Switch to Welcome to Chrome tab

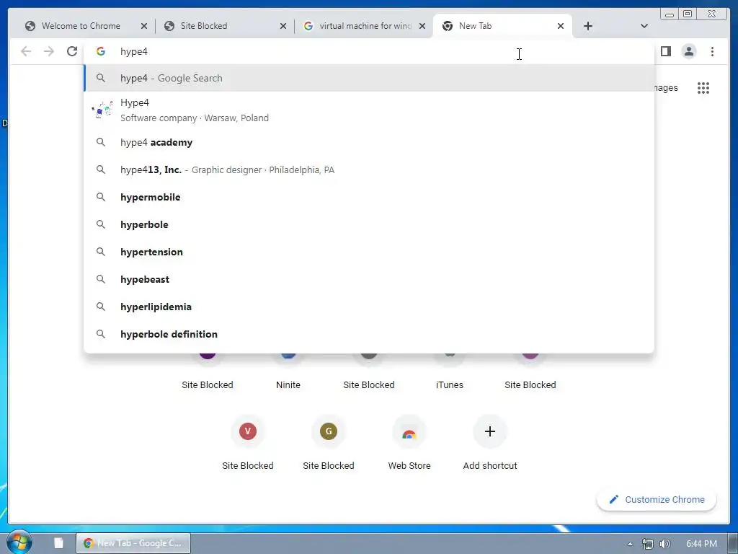pos(81,26)
